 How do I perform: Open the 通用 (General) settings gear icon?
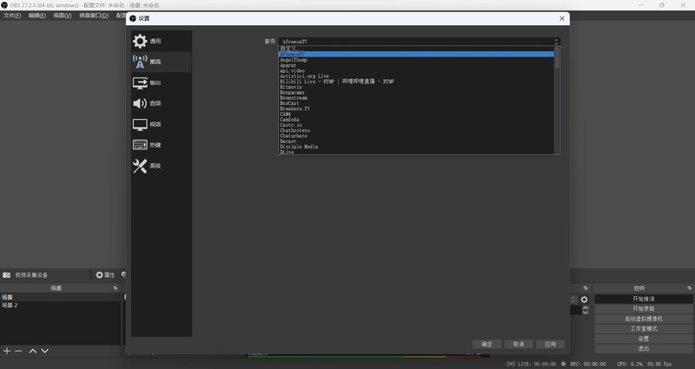pyautogui.click(x=140, y=42)
